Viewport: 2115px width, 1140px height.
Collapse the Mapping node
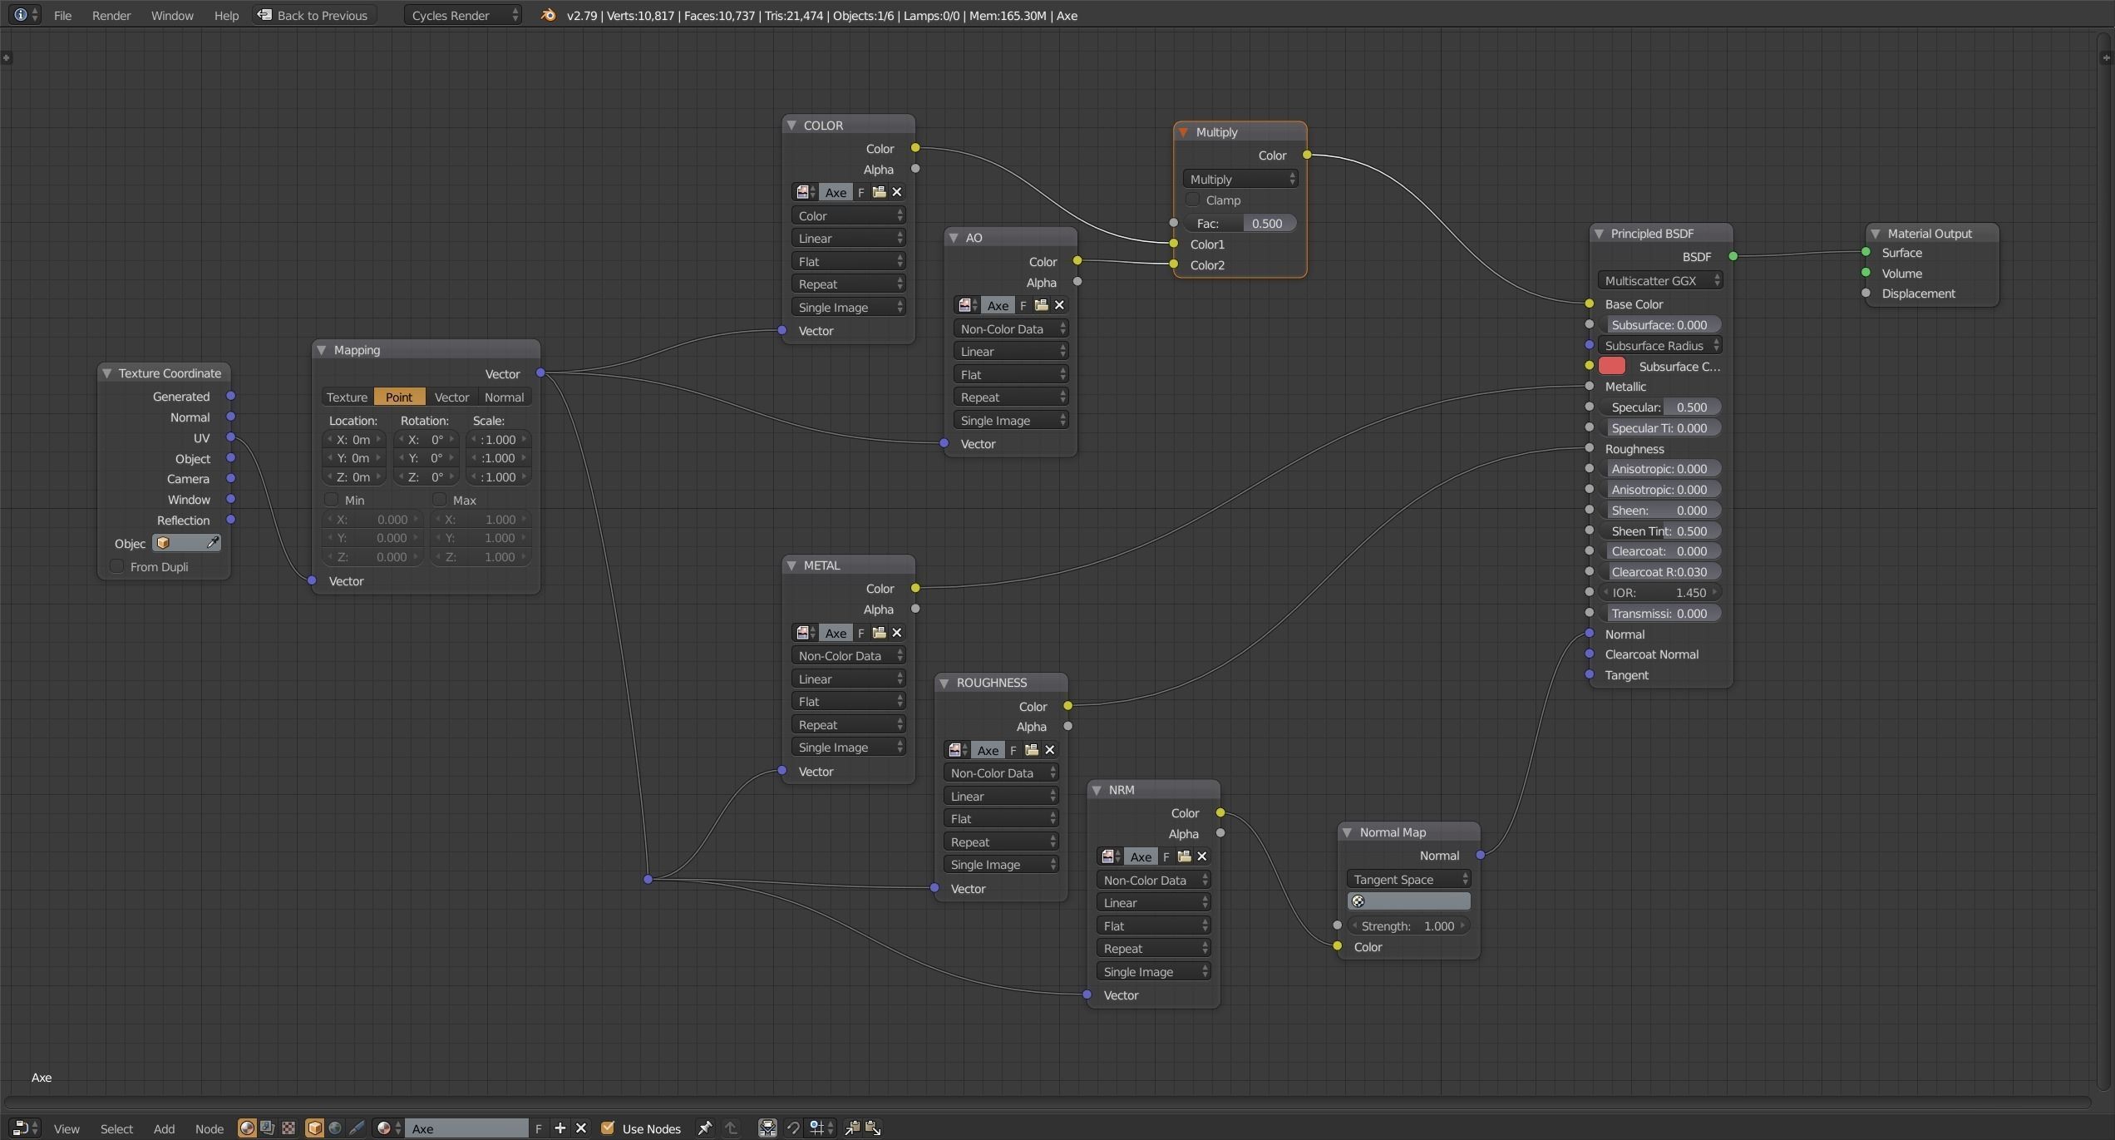coord(322,350)
